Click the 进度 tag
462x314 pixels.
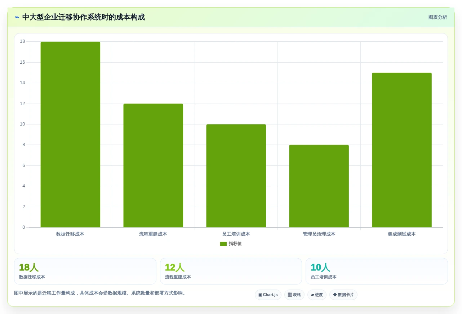(x=317, y=295)
